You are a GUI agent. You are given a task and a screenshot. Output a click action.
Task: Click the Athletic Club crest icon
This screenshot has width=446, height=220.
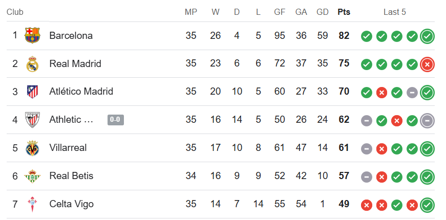pos(32,120)
